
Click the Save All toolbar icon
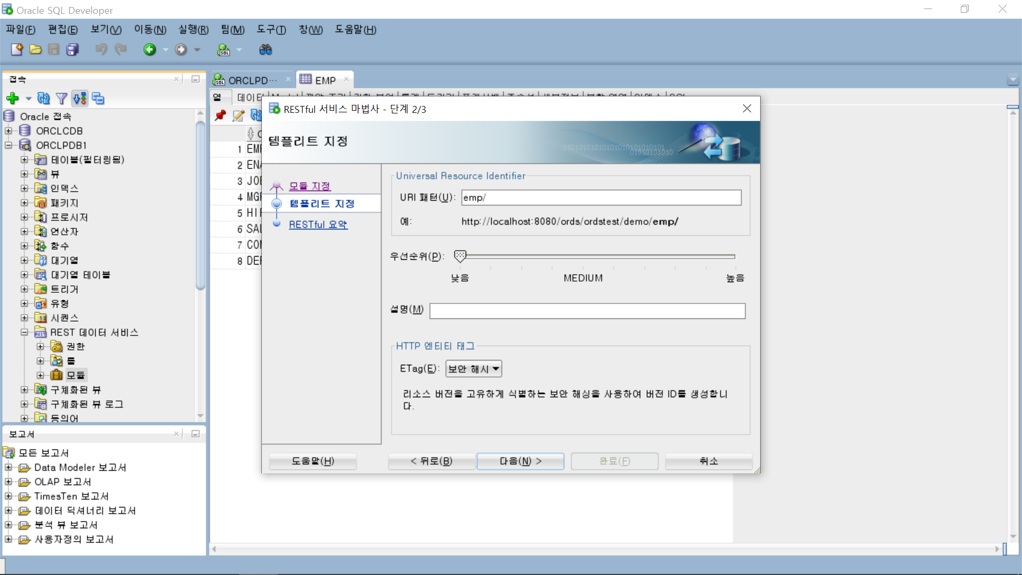tap(72, 50)
